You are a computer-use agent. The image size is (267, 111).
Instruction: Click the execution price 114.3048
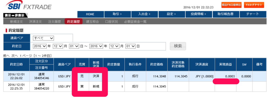click(159, 76)
